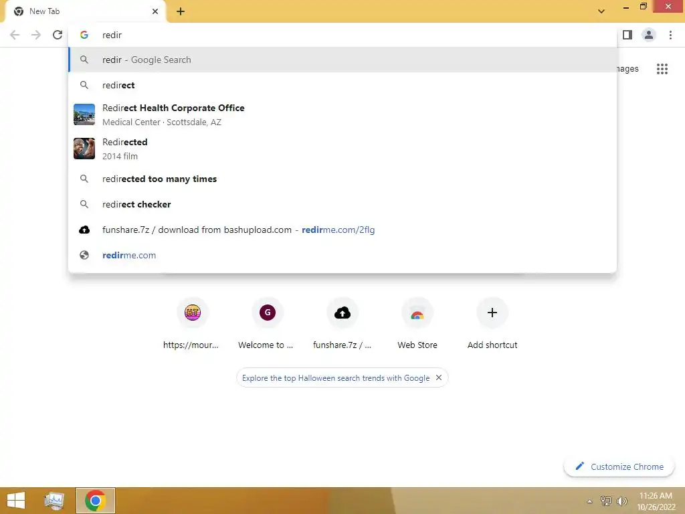Open the funshare.7z shortcut tile

click(x=342, y=324)
